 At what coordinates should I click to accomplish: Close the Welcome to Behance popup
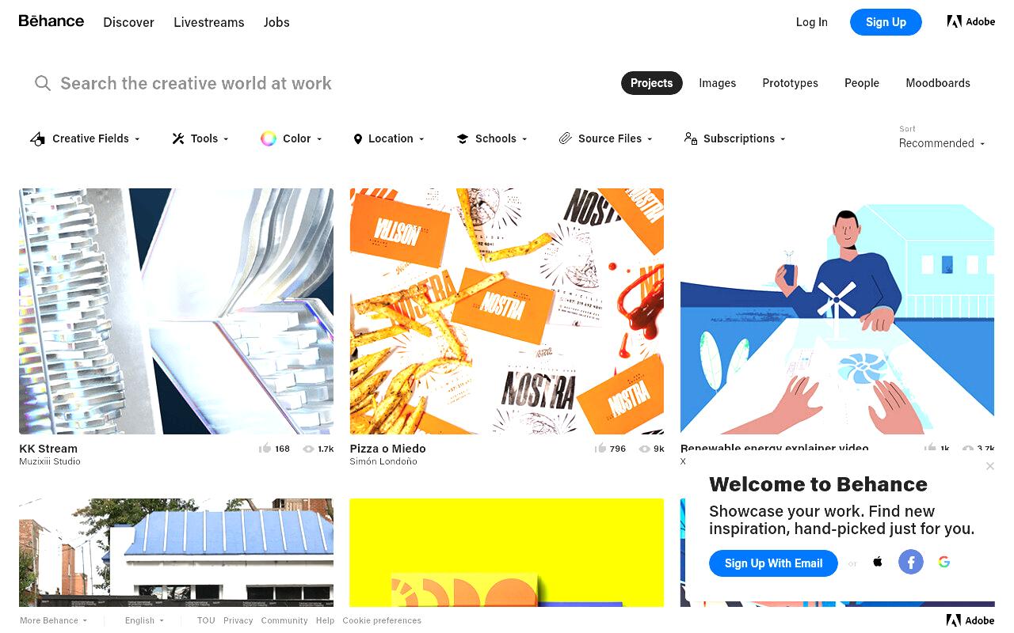[990, 466]
